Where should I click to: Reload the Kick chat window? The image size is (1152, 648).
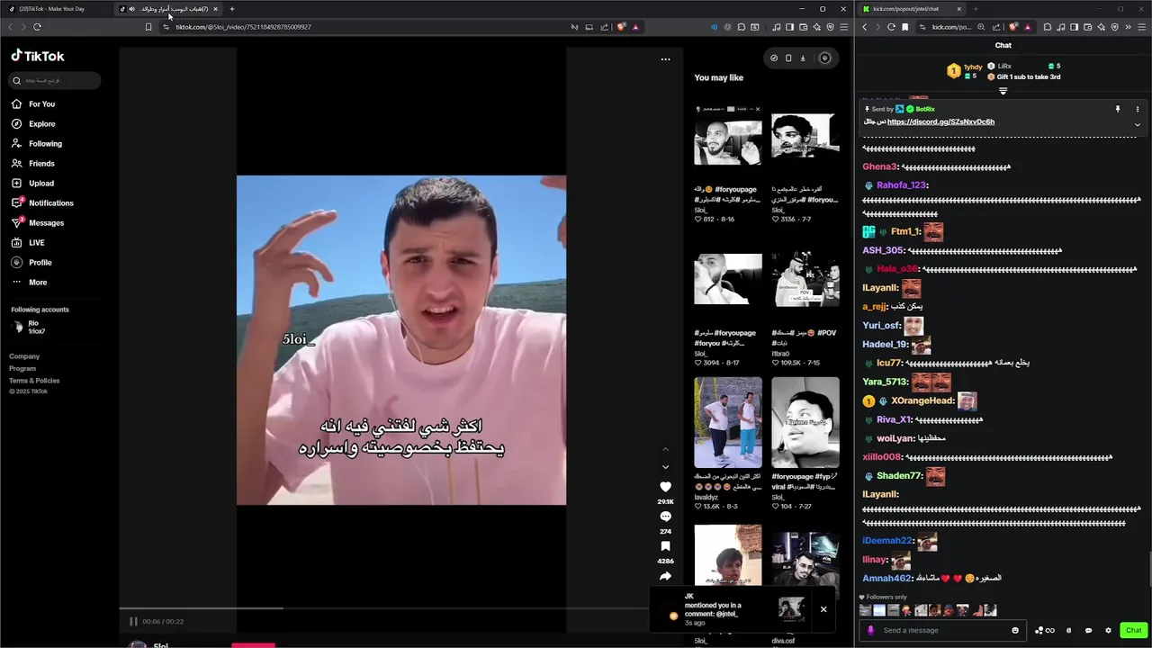click(x=892, y=27)
